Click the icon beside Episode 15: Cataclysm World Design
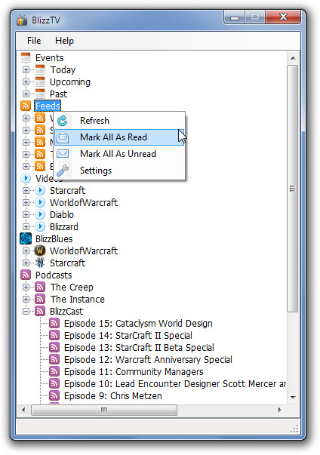 click(54, 323)
